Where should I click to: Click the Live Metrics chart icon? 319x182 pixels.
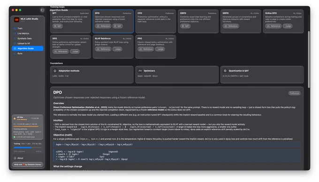click(15, 34)
